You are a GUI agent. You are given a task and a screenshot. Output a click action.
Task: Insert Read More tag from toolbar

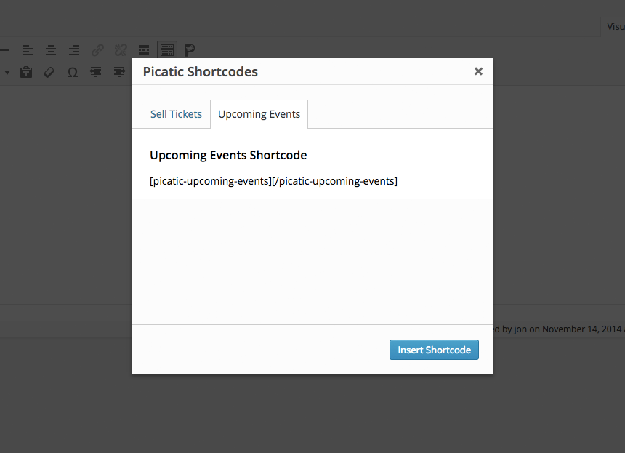point(144,50)
